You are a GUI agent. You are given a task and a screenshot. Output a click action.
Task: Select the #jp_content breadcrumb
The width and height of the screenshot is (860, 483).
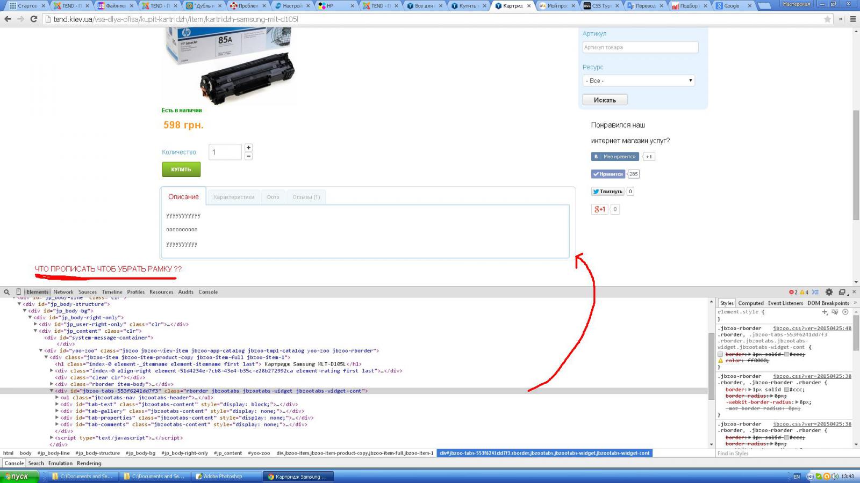(228, 453)
